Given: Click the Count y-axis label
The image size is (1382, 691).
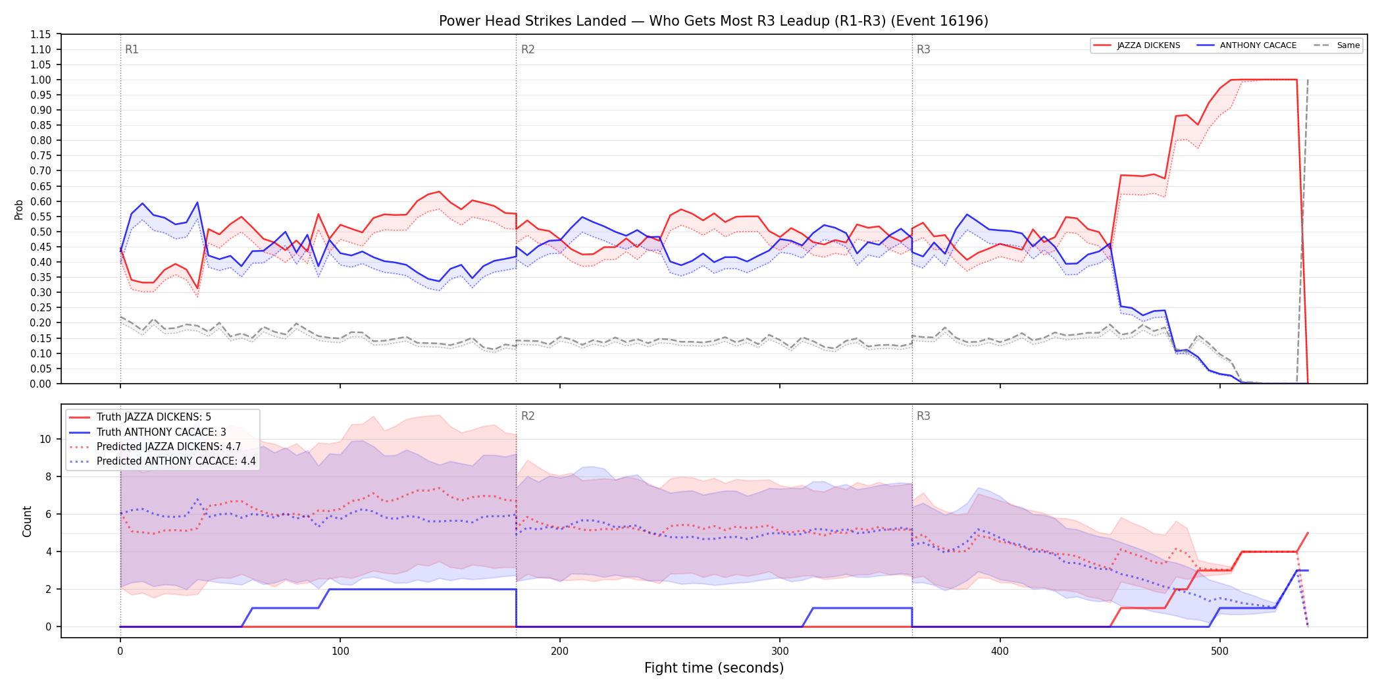Looking at the screenshot, I should click(x=27, y=521).
